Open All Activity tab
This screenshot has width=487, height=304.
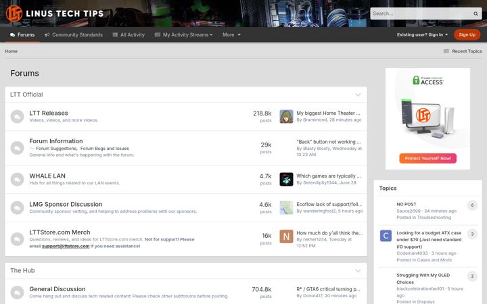pos(129,34)
